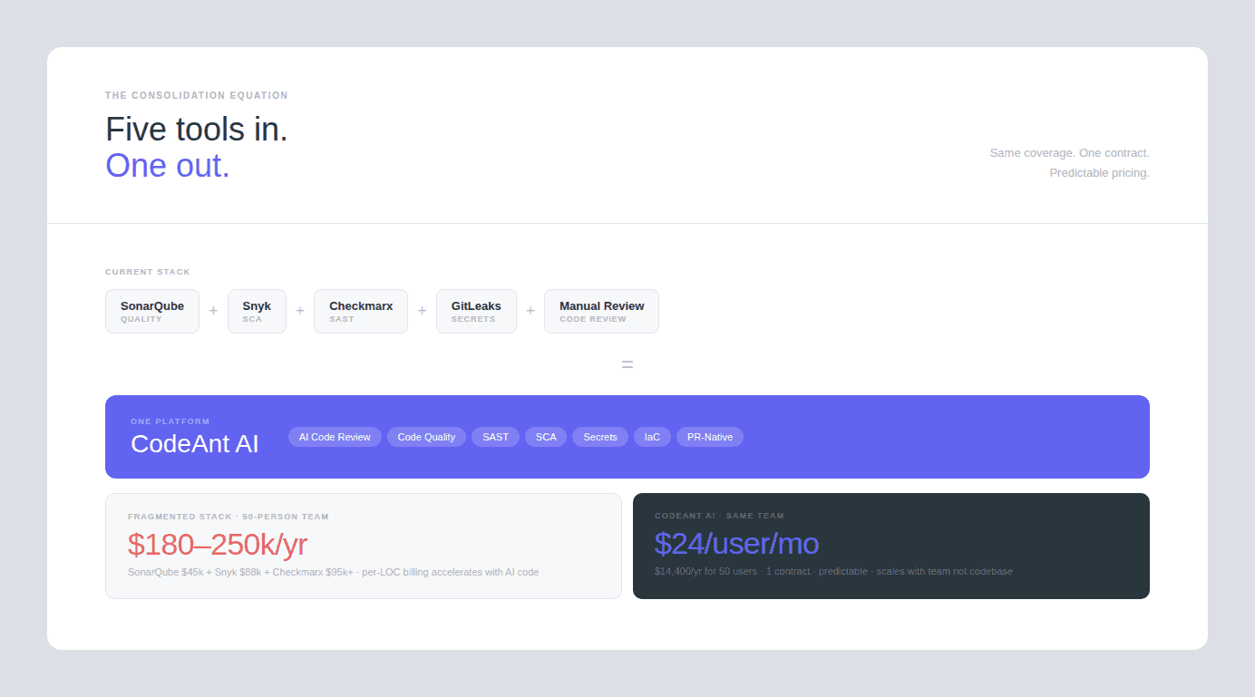
Task: Select the "Predictable pricing." text
Action: point(1100,173)
